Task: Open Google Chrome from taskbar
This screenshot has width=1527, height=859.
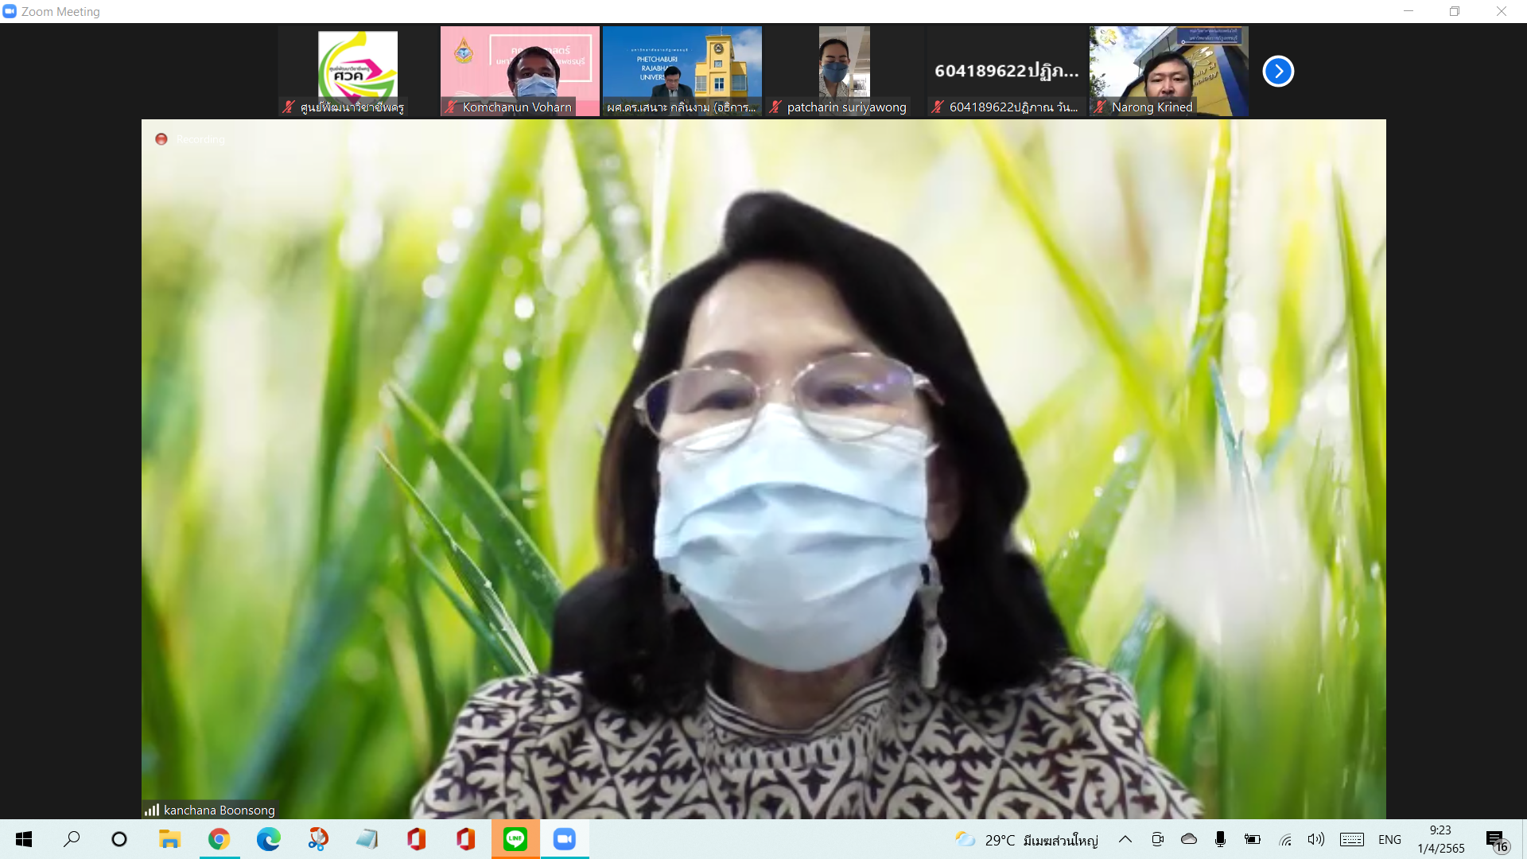Action: coord(220,839)
